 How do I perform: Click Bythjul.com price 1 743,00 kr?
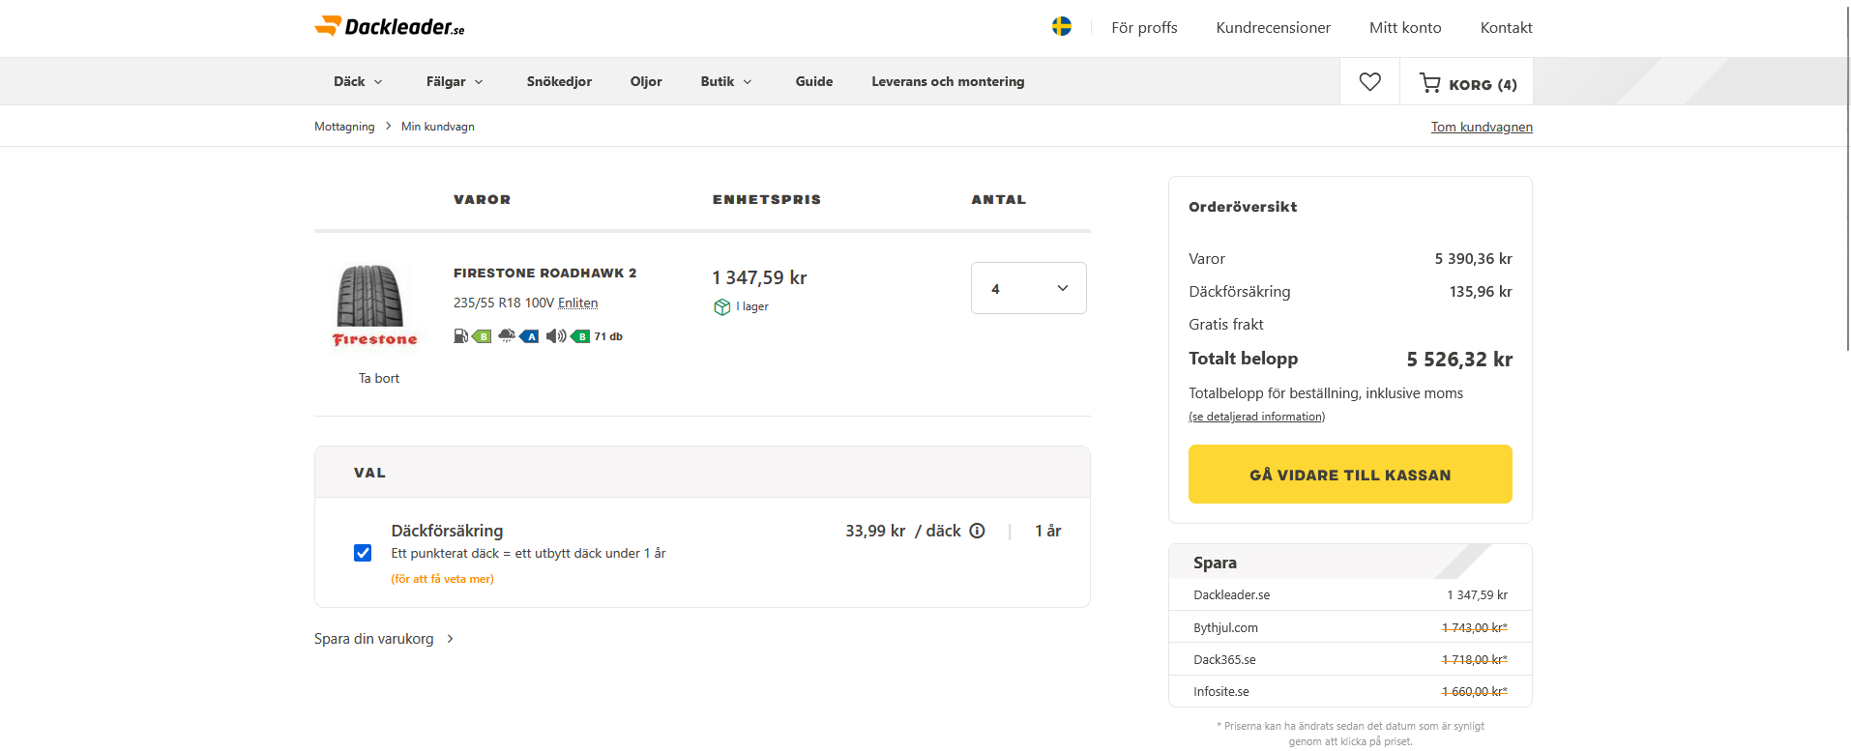pos(1474,627)
